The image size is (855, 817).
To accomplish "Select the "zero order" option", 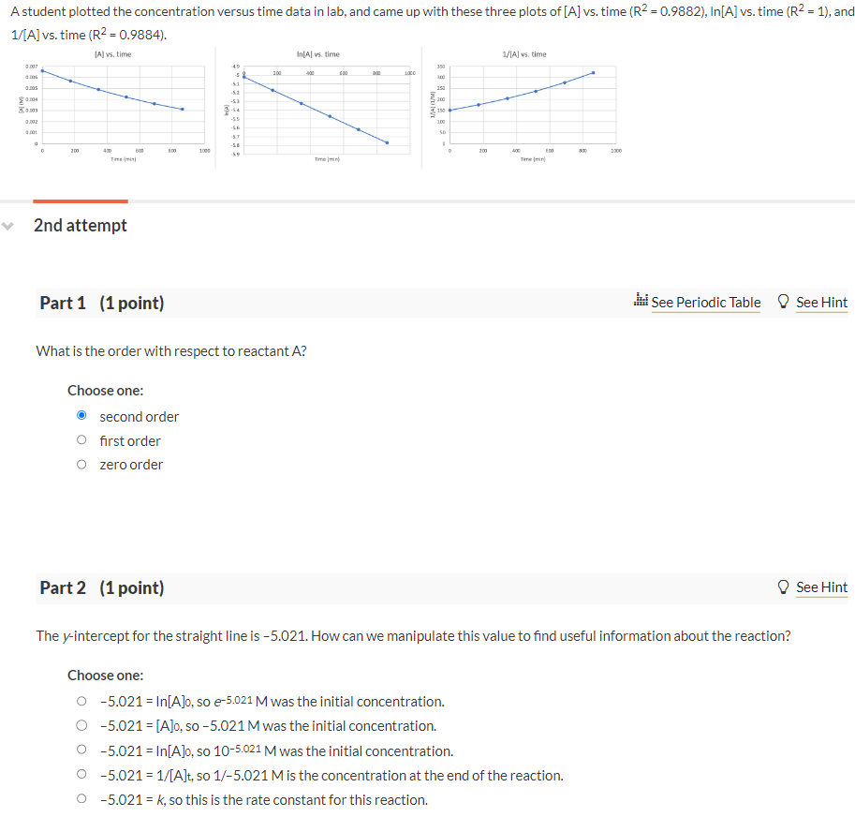I will click(81, 464).
